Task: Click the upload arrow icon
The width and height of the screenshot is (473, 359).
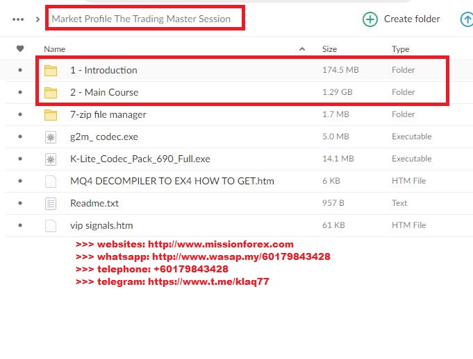Action: 467,19
